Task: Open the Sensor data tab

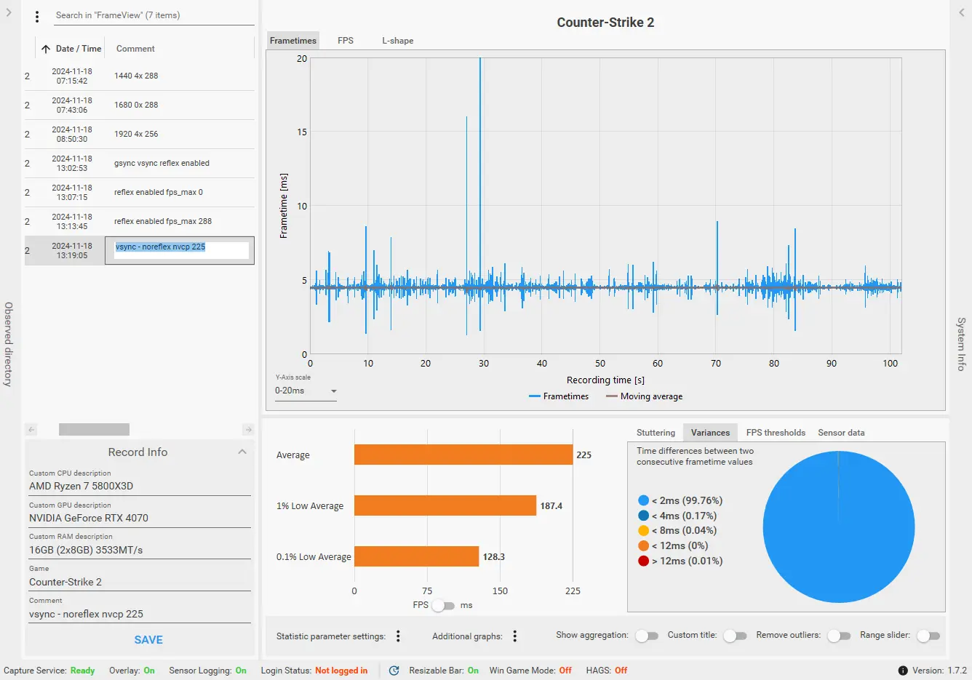Action: (841, 433)
